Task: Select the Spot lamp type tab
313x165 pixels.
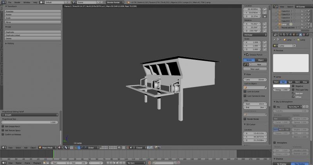Action: 290,82
